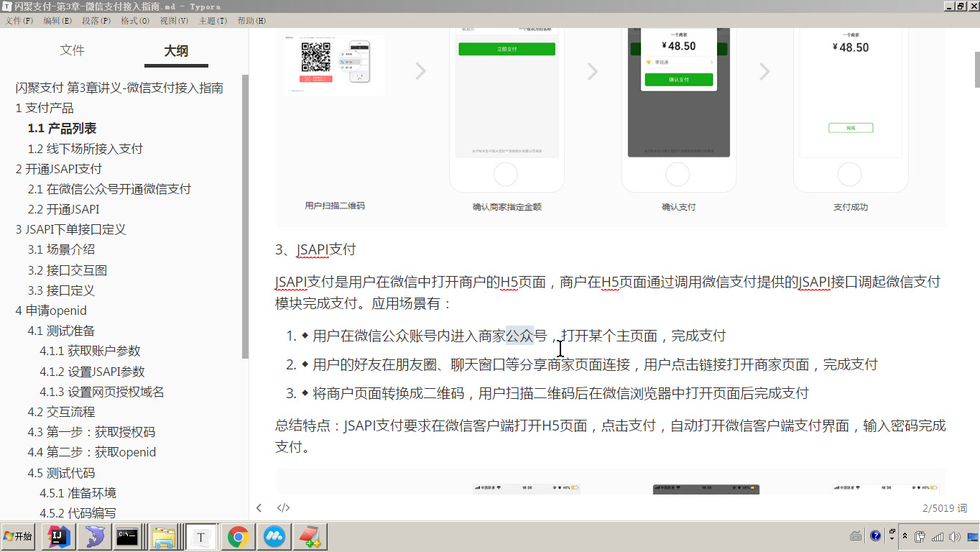Viewport: 980px width, 552px height.
Task: Go to outline heading 2.2 开通JSAPI
Action: (x=63, y=209)
